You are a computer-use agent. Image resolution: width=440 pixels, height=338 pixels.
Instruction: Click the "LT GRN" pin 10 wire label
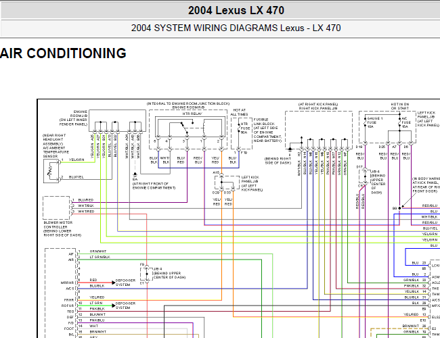(96, 303)
